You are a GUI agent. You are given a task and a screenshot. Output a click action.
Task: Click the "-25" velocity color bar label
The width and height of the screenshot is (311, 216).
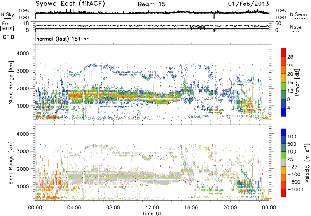coord(292,166)
